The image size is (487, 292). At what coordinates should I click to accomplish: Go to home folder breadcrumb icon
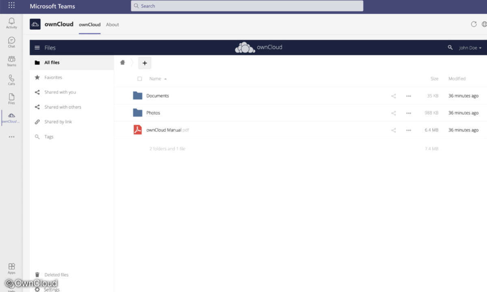(x=123, y=62)
